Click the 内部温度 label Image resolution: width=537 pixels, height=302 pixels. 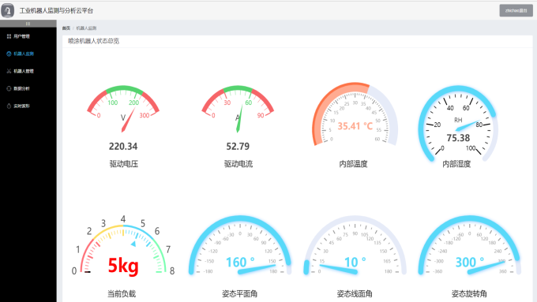[x=354, y=164]
